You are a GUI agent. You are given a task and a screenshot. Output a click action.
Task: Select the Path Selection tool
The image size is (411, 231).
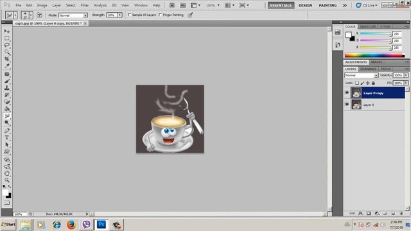coord(7,144)
